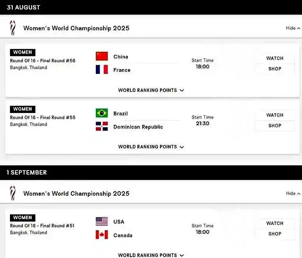Click the China flag icon
This screenshot has height=258, width=302.
pyautogui.click(x=102, y=56)
